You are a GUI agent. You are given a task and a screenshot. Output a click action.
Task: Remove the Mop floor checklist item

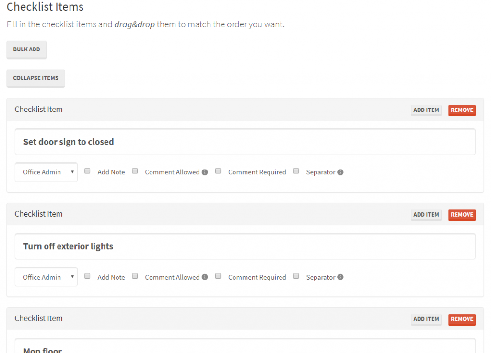(462, 319)
